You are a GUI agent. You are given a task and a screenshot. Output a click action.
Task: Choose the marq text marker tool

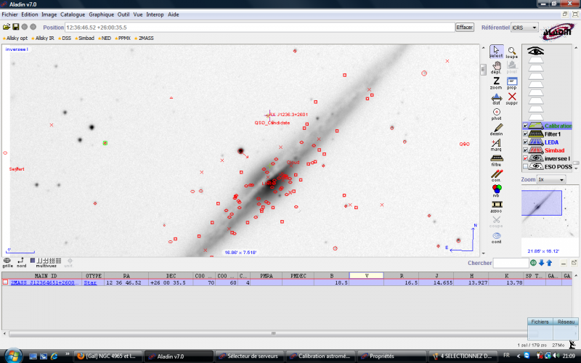(x=496, y=144)
